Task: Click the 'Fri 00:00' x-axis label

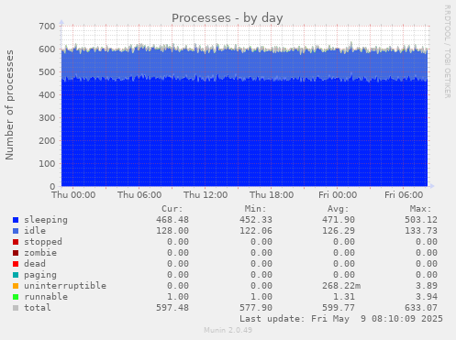Action: tap(338, 195)
